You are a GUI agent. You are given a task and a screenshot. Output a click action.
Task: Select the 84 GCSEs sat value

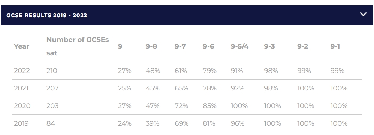coord(51,123)
